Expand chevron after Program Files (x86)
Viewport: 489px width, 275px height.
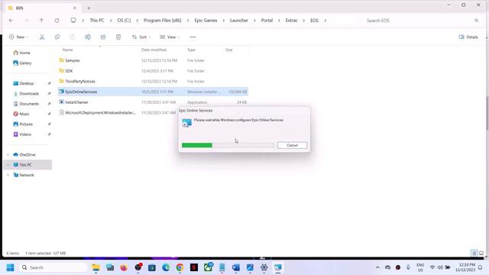click(x=188, y=21)
